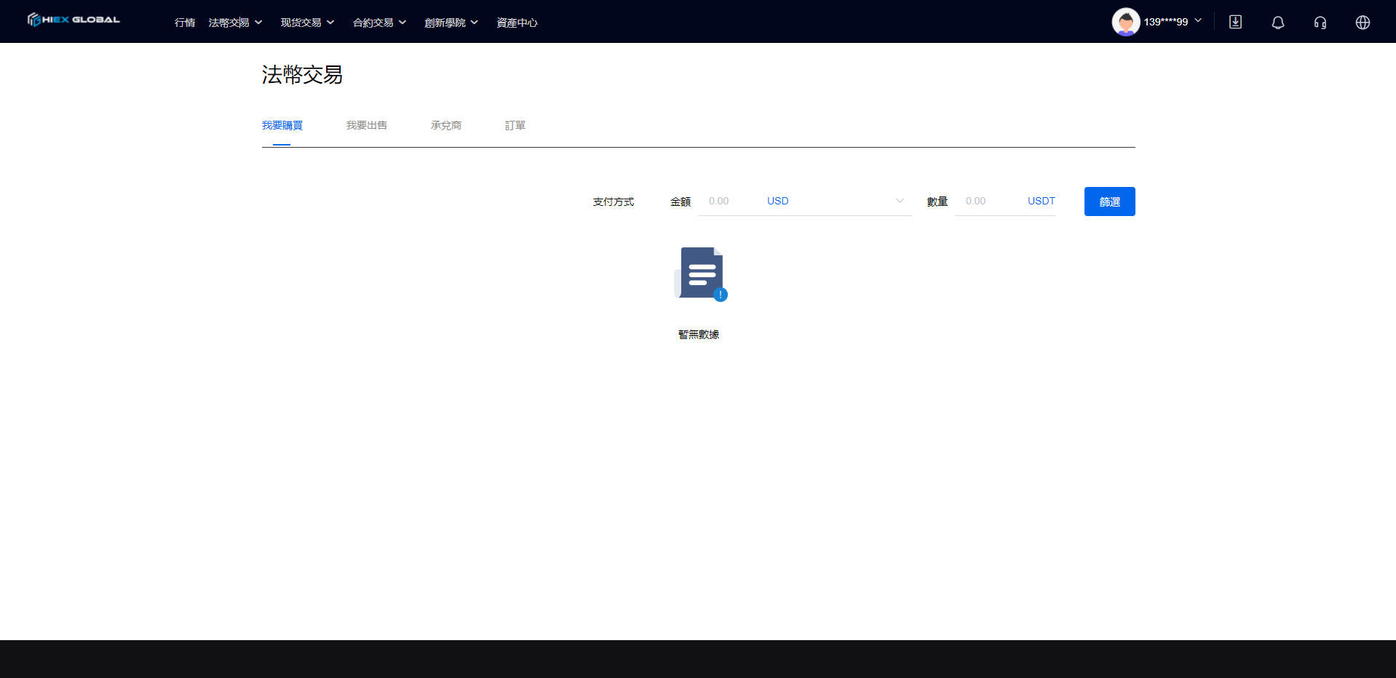The height and width of the screenshot is (678, 1396).
Task: Switch to the 訂單 tab
Action: [515, 125]
